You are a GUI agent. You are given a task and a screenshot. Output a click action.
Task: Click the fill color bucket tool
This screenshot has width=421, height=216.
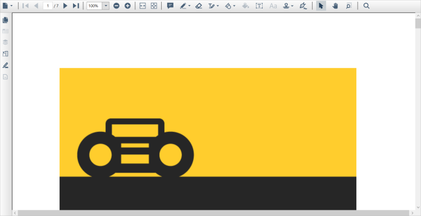coord(245,6)
